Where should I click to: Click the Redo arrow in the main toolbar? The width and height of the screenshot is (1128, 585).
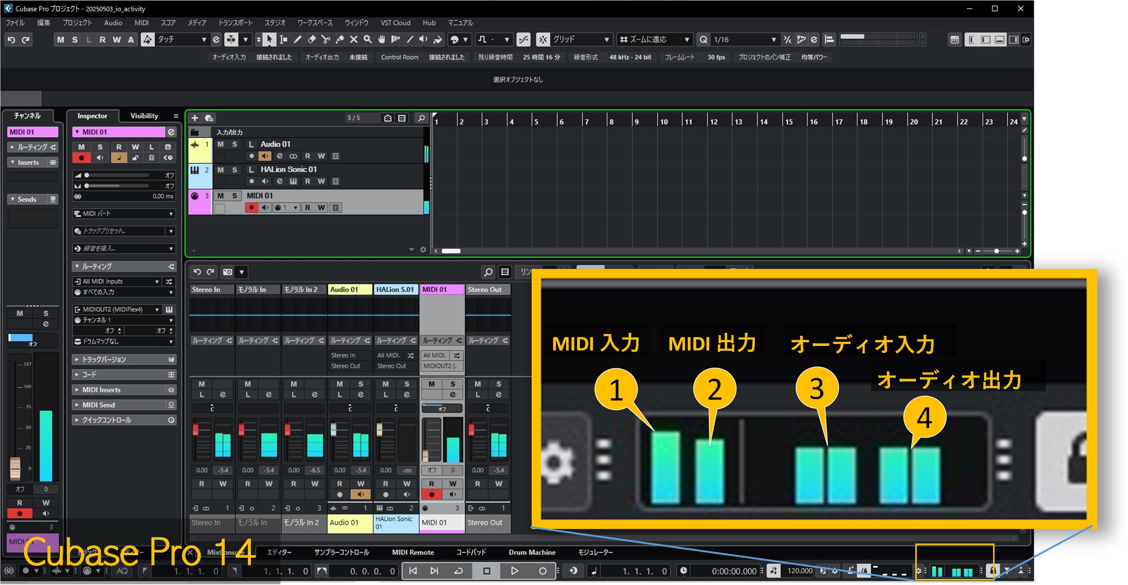(26, 40)
